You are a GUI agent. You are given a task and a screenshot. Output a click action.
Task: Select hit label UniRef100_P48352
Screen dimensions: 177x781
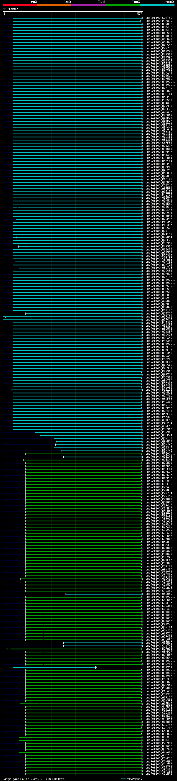(158, 341)
